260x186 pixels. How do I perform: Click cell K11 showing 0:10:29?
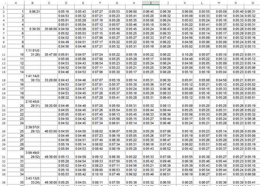185,53
